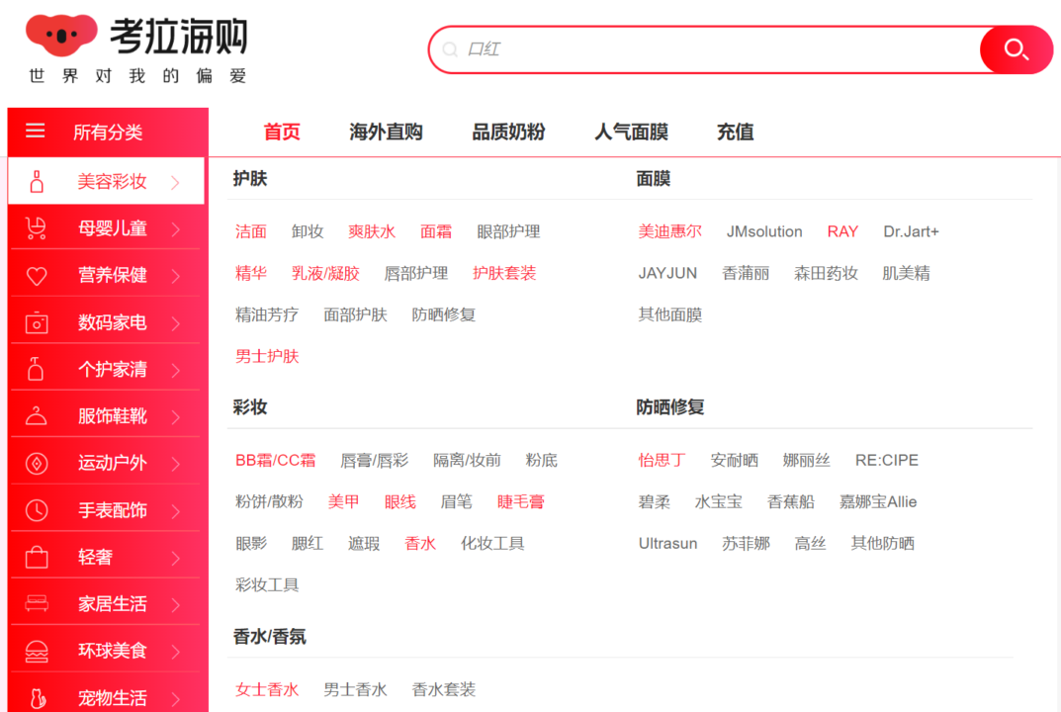Select the 家居生活 category row

[106, 603]
